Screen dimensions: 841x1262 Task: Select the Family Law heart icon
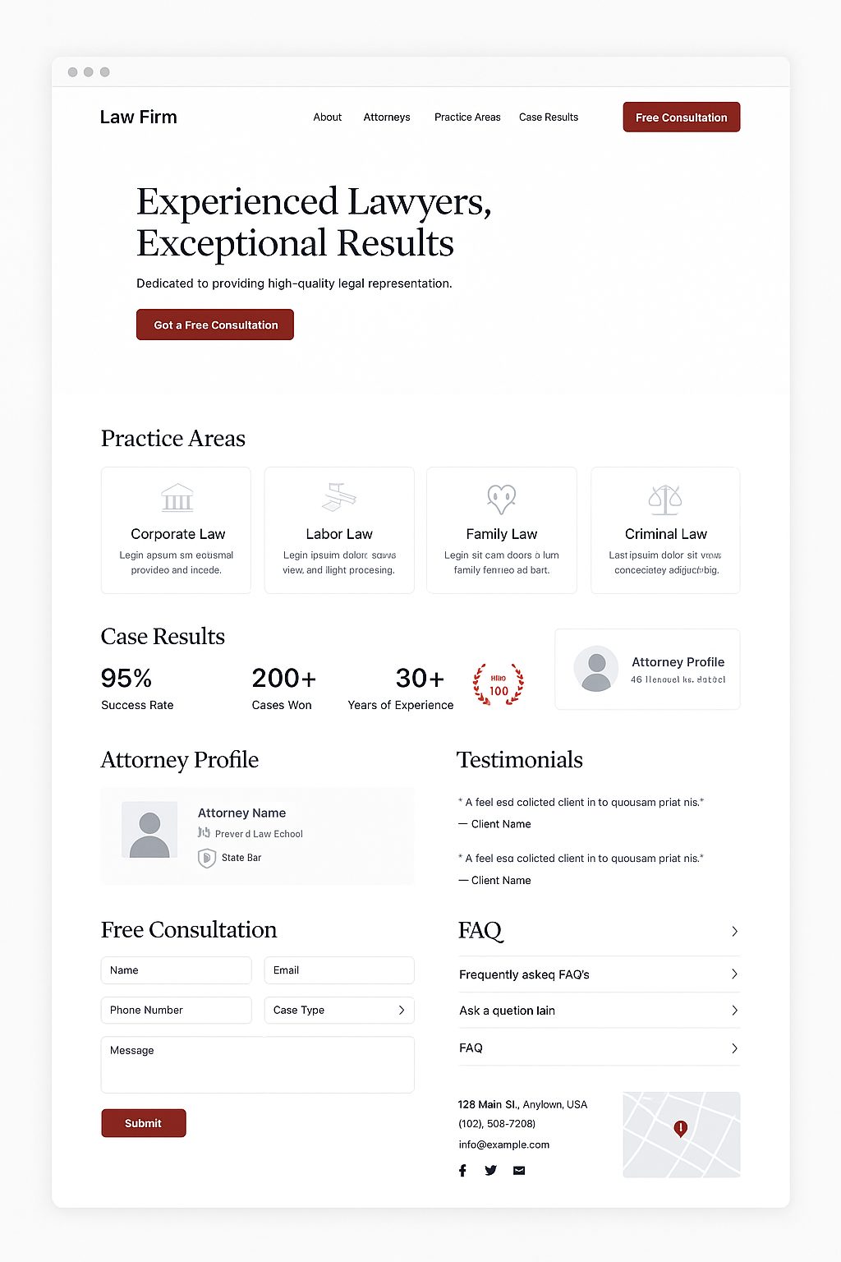[x=501, y=498]
